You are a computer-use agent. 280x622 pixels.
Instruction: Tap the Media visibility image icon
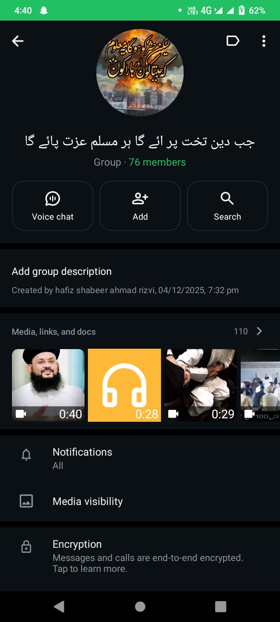[26, 501]
